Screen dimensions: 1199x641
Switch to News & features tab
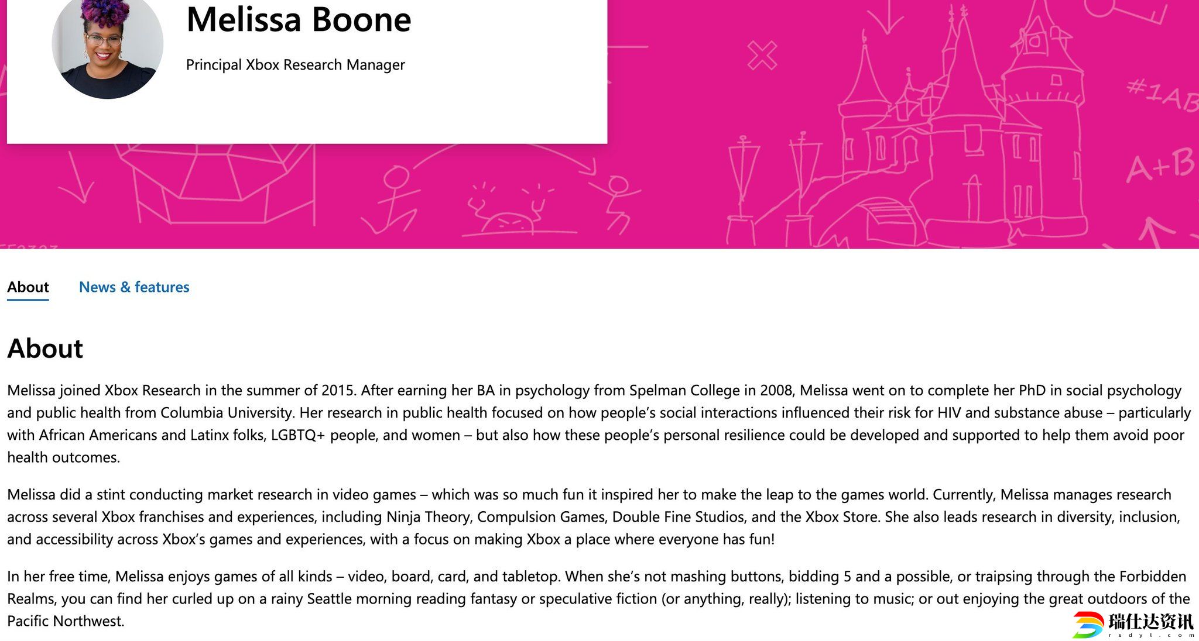(x=134, y=287)
